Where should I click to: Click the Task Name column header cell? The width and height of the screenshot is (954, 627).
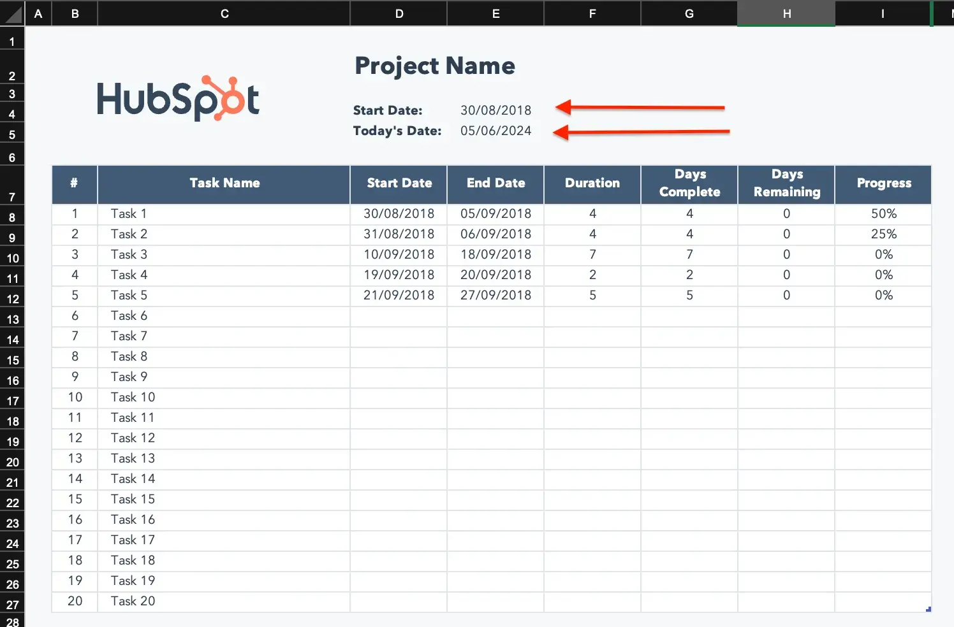[x=224, y=184]
